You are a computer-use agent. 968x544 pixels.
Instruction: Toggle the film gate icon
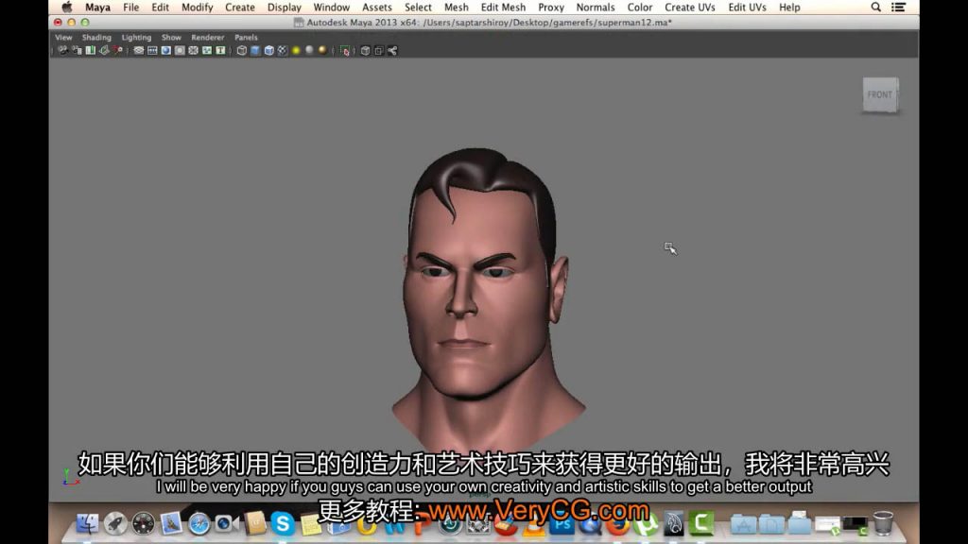click(x=152, y=51)
